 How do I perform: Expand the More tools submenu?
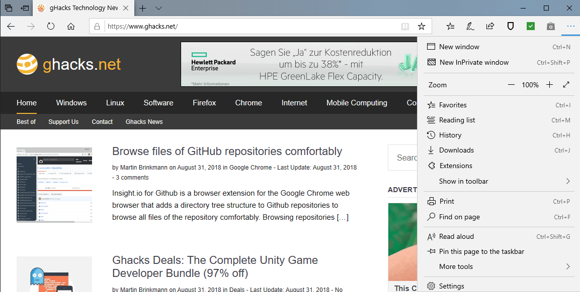click(x=499, y=266)
